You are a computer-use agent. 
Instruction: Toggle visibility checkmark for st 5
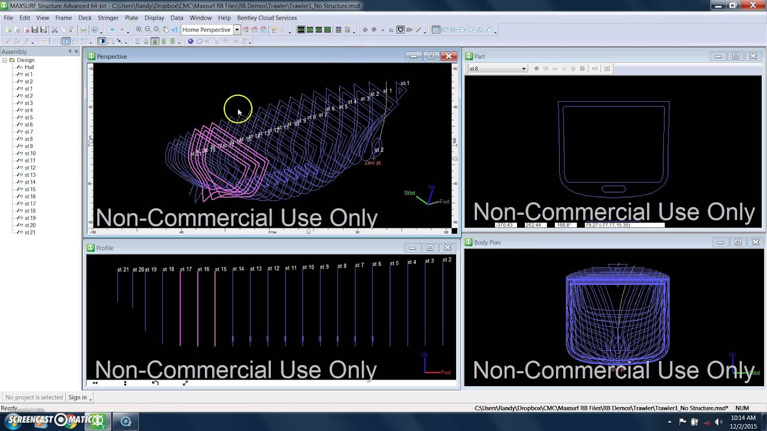click(19, 117)
